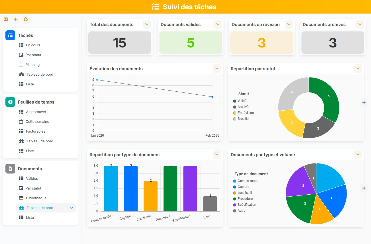
Task: Open Répartition par type de document dropdown
Action: point(217,155)
